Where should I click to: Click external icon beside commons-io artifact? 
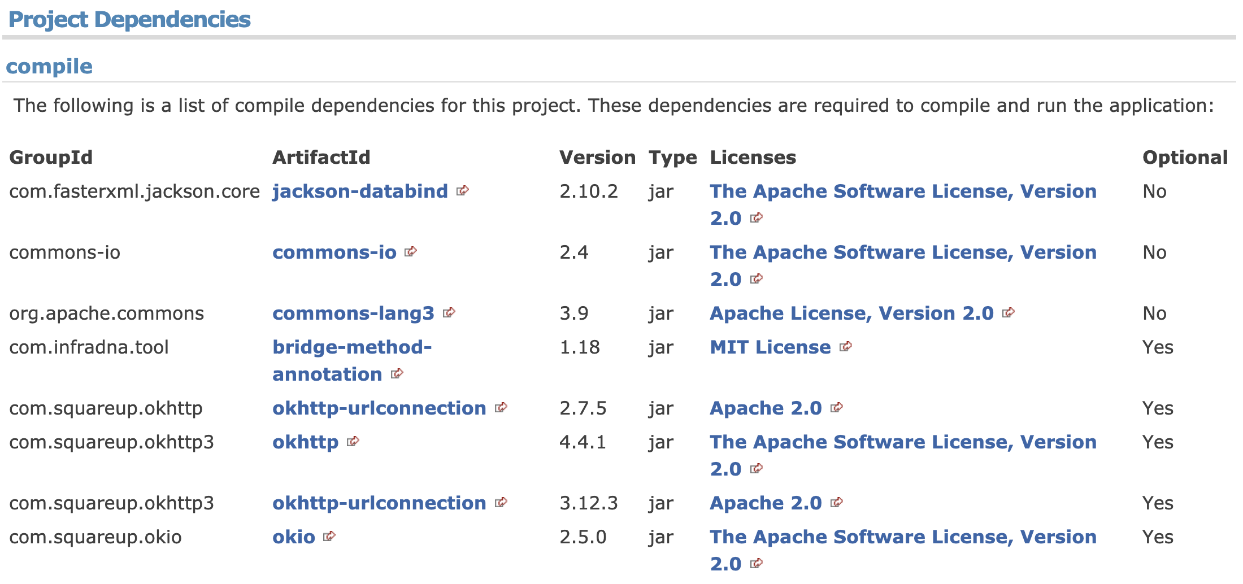(411, 251)
